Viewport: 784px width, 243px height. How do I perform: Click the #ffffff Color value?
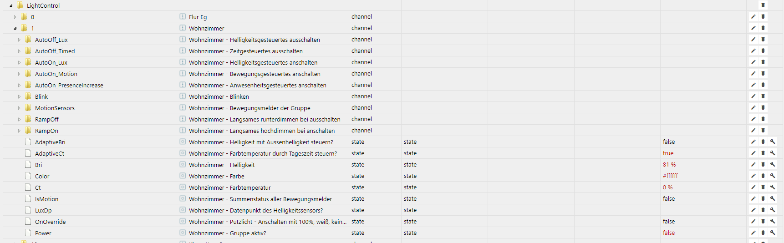pyautogui.click(x=670, y=176)
